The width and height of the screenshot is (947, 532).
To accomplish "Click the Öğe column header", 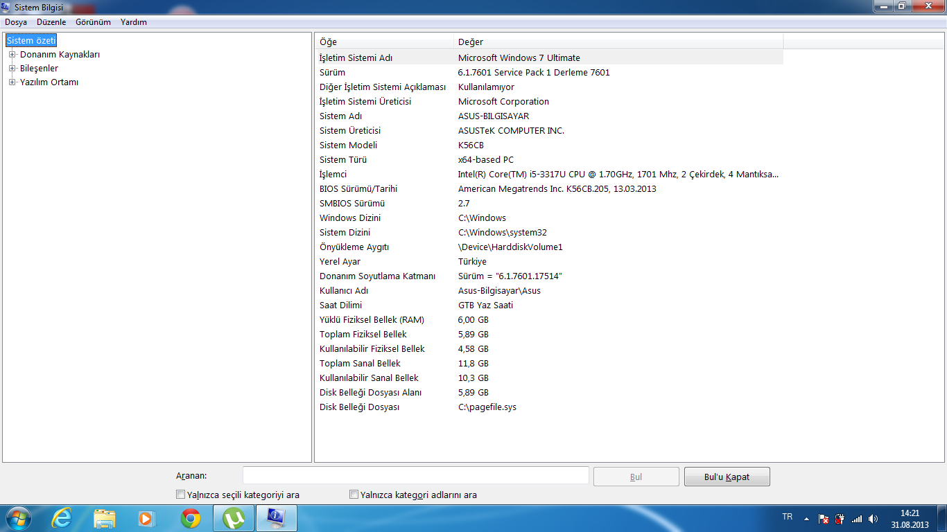I will pos(385,42).
